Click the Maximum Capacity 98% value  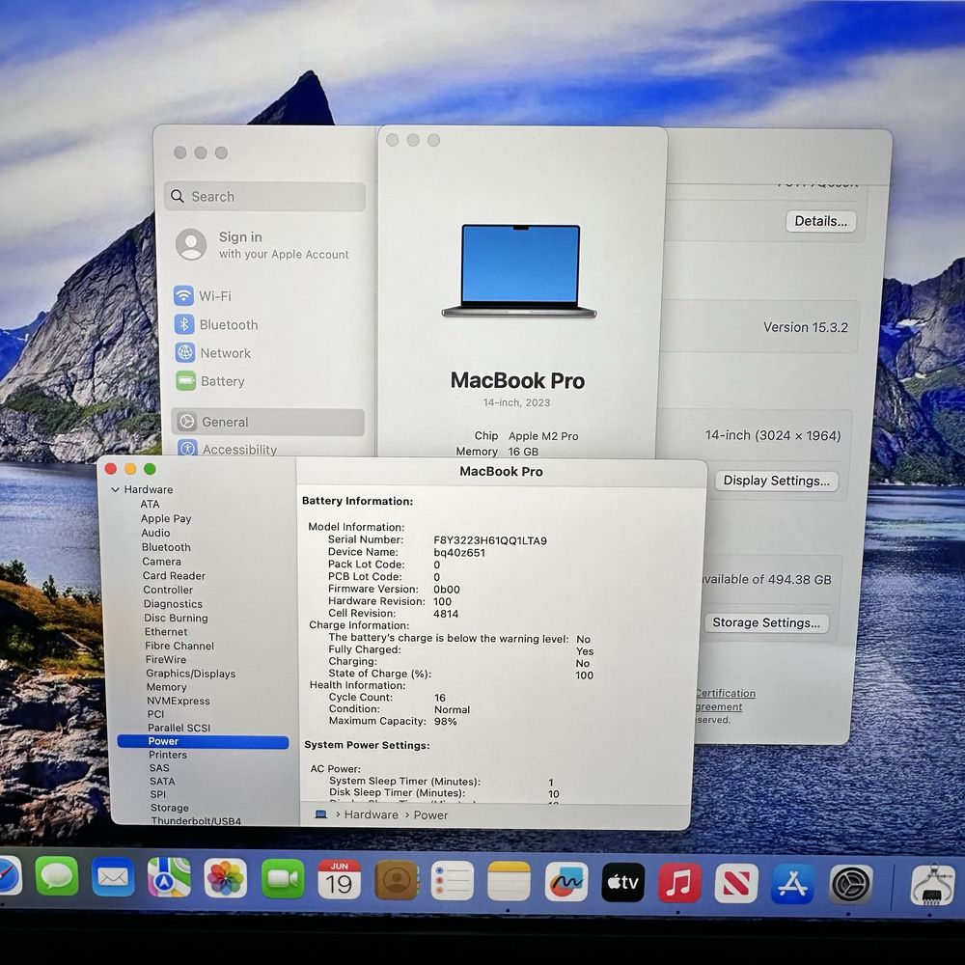pyautogui.click(x=446, y=721)
